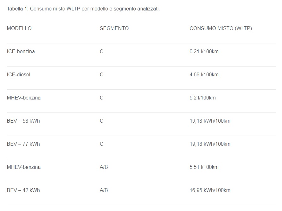This screenshot has width=282, height=211.
Task: Select the MODELLO column header
Action: coord(19,29)
